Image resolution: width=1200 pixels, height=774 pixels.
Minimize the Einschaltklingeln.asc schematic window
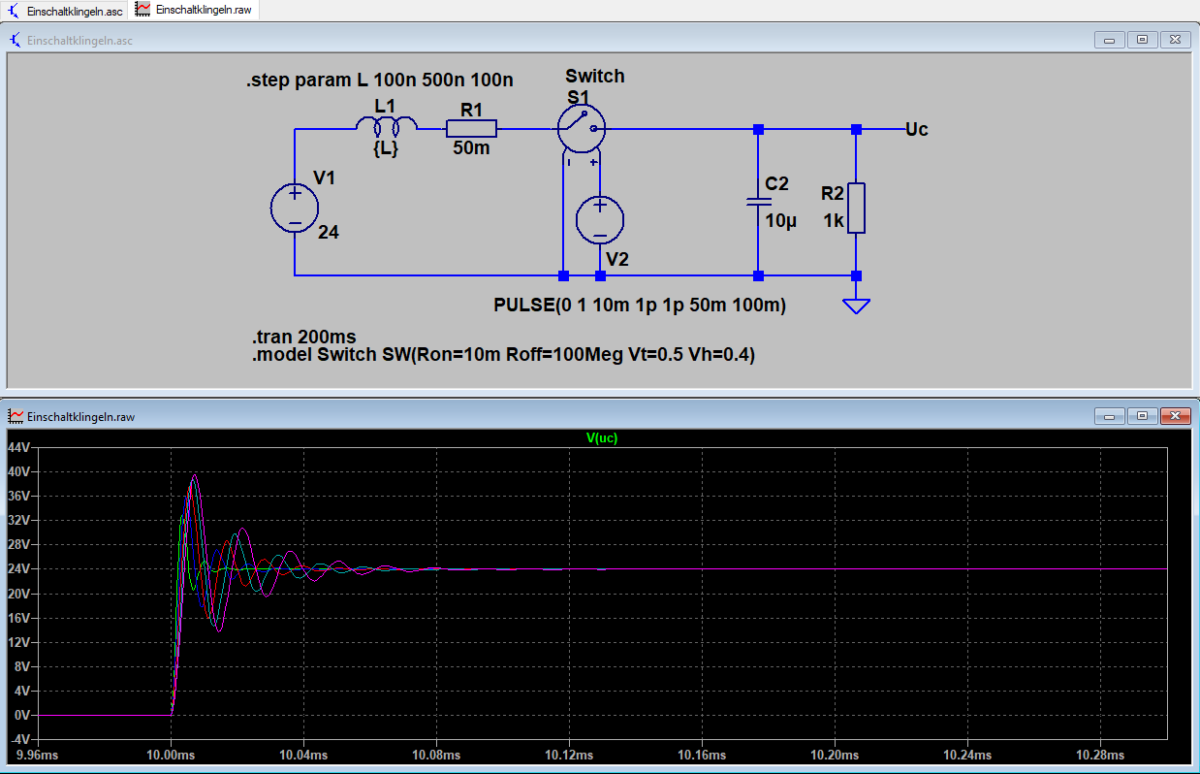[1109, 40]
